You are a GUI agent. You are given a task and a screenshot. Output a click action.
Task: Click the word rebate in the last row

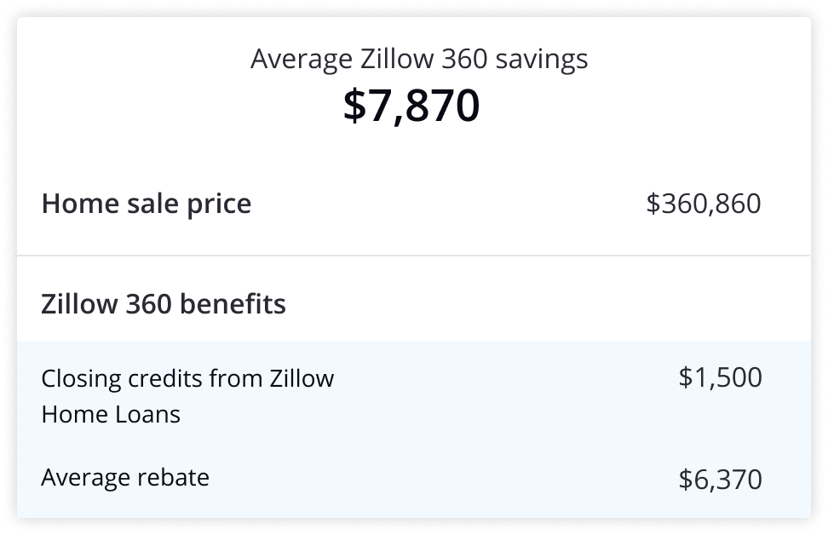point(173,477)
